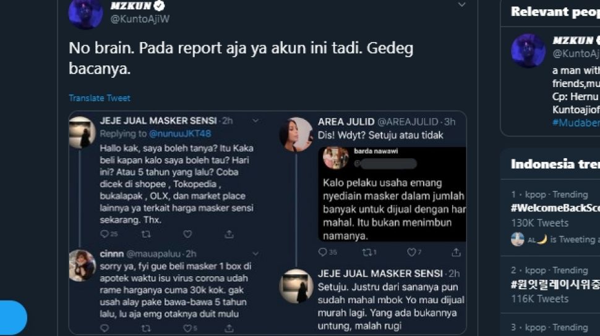Share the cinnn tweet

point(229,329)
